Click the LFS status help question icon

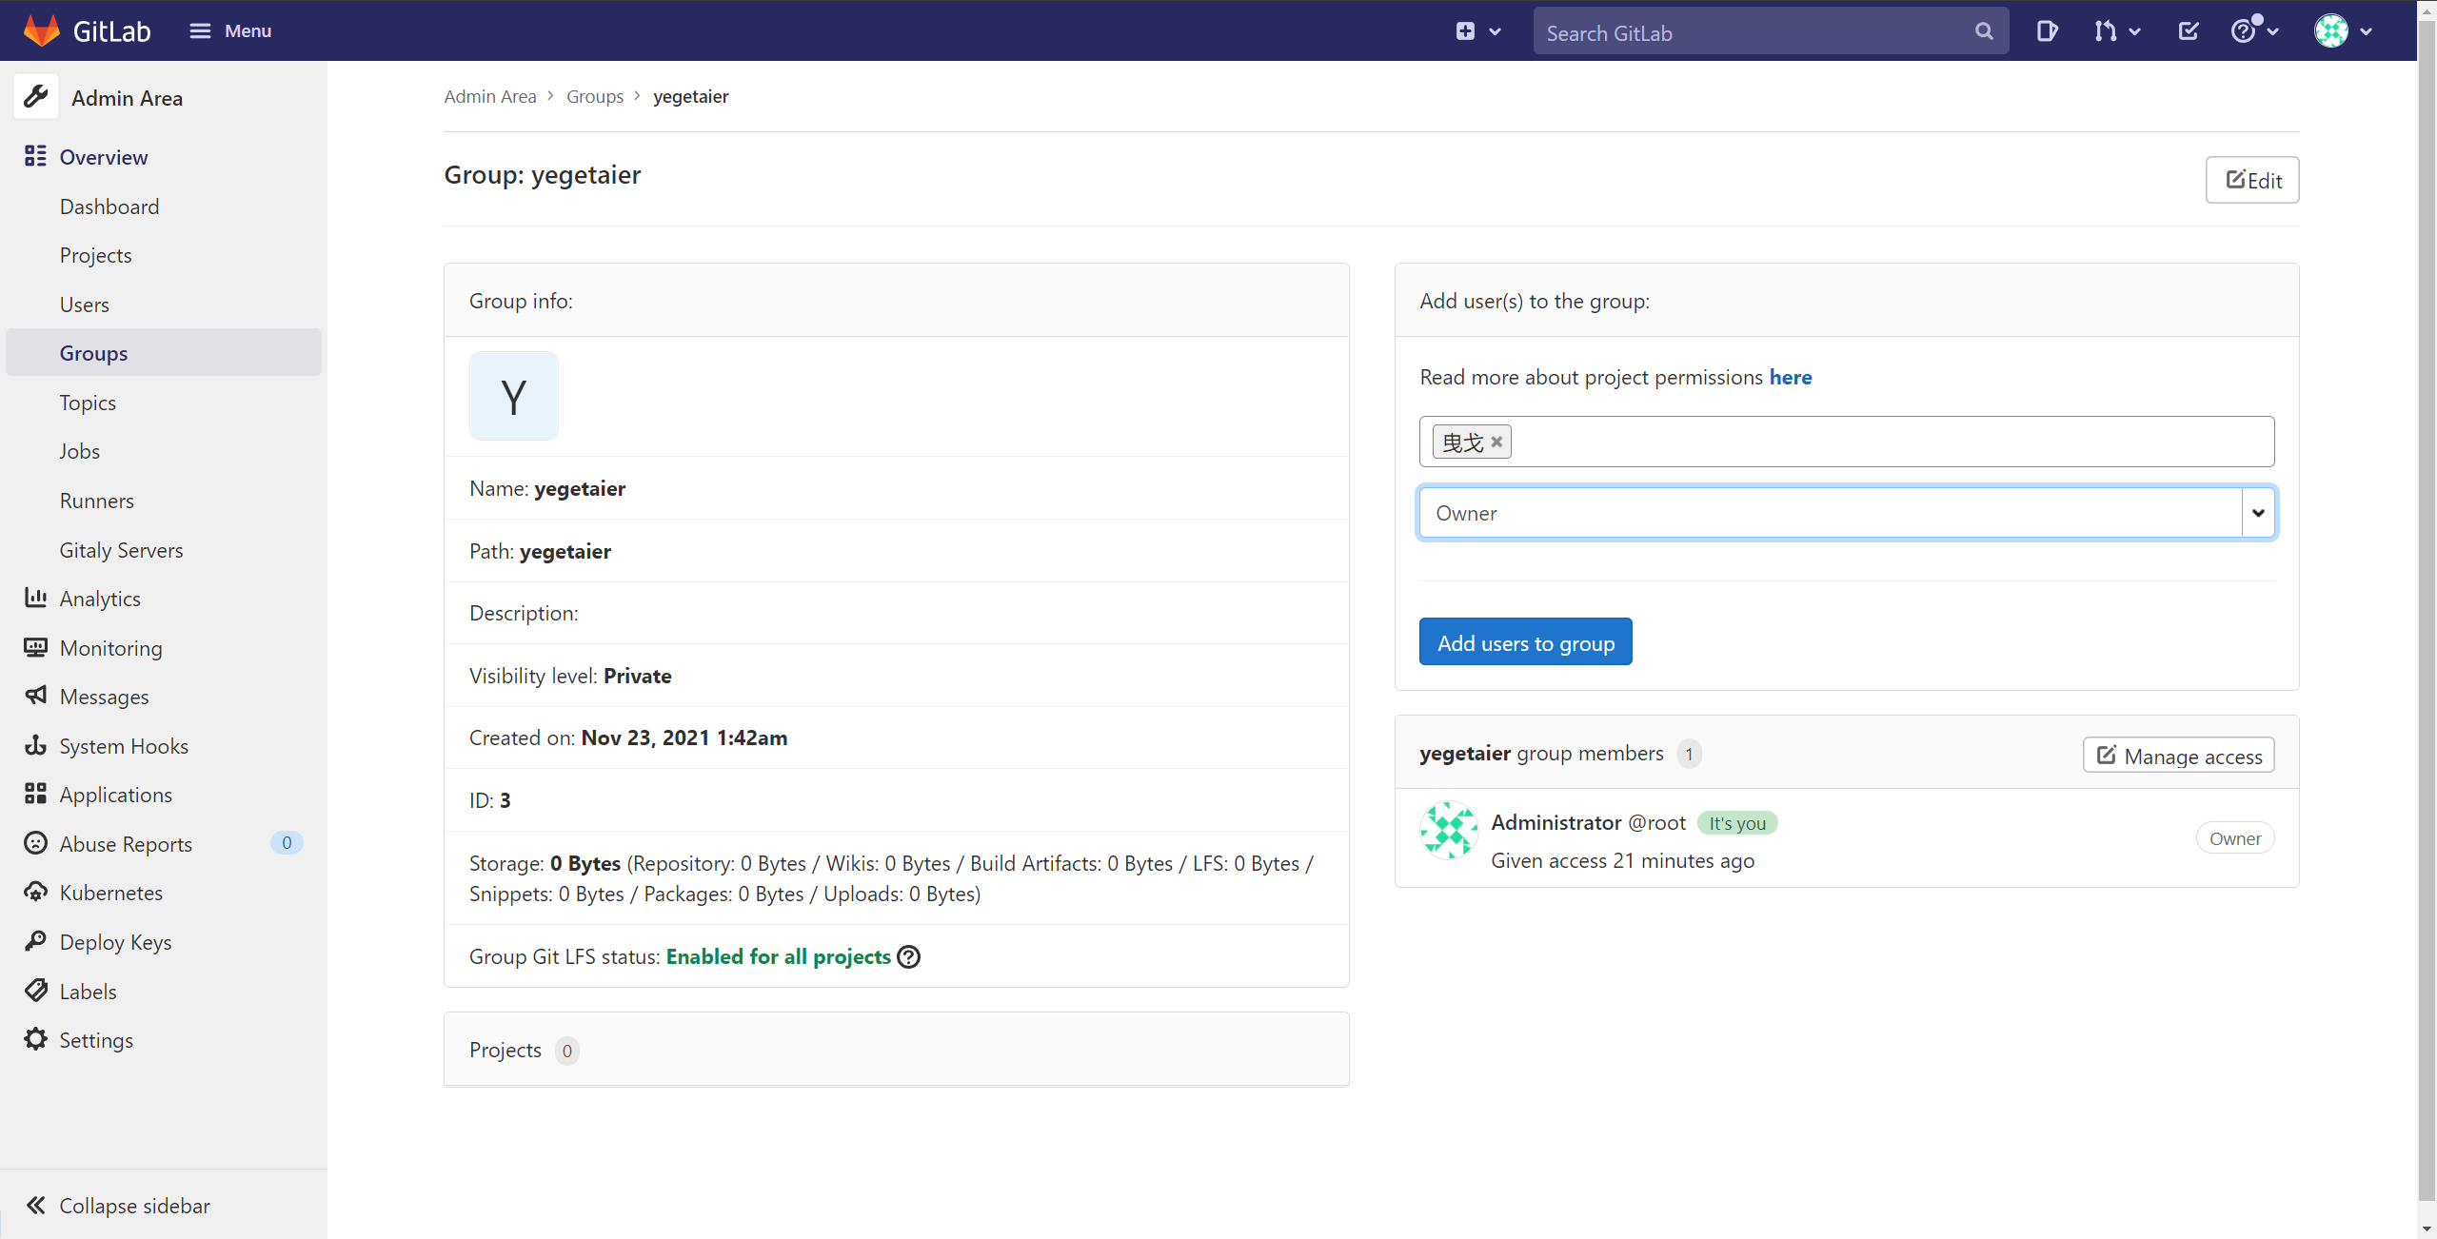coord(909,956)
